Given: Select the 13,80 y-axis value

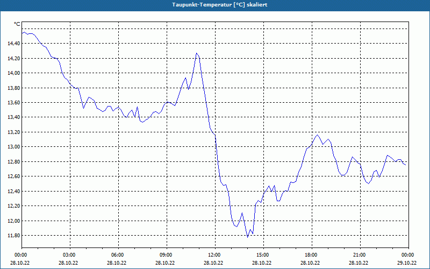Looking at the screenshot, I should [x=13, y=88].
